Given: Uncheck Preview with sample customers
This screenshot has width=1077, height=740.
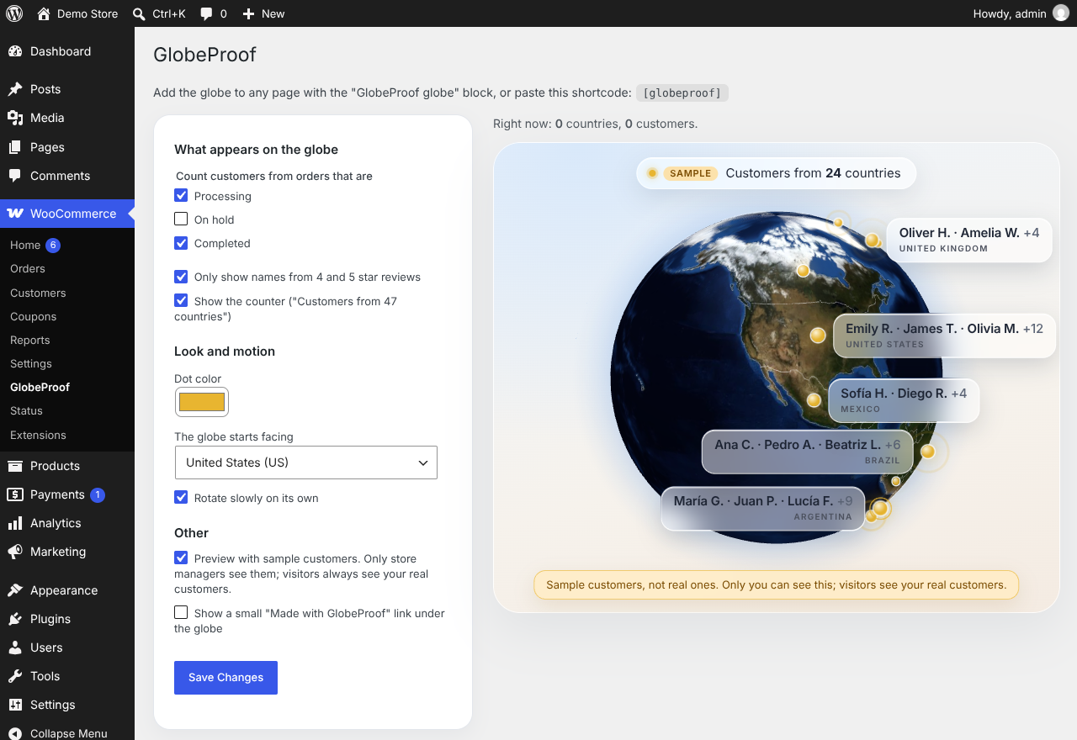Looking at the screenshot, I should click(x=181, y=558).
